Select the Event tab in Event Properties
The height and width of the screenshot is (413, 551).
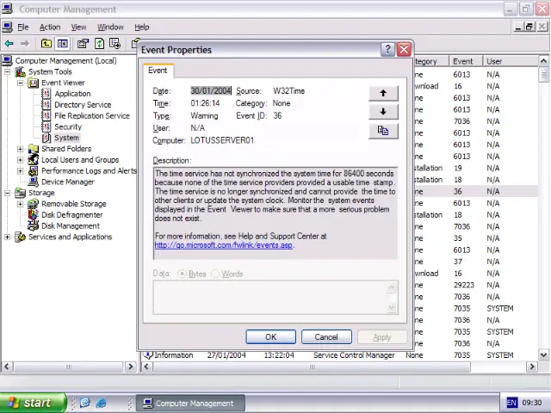point(158,71)
